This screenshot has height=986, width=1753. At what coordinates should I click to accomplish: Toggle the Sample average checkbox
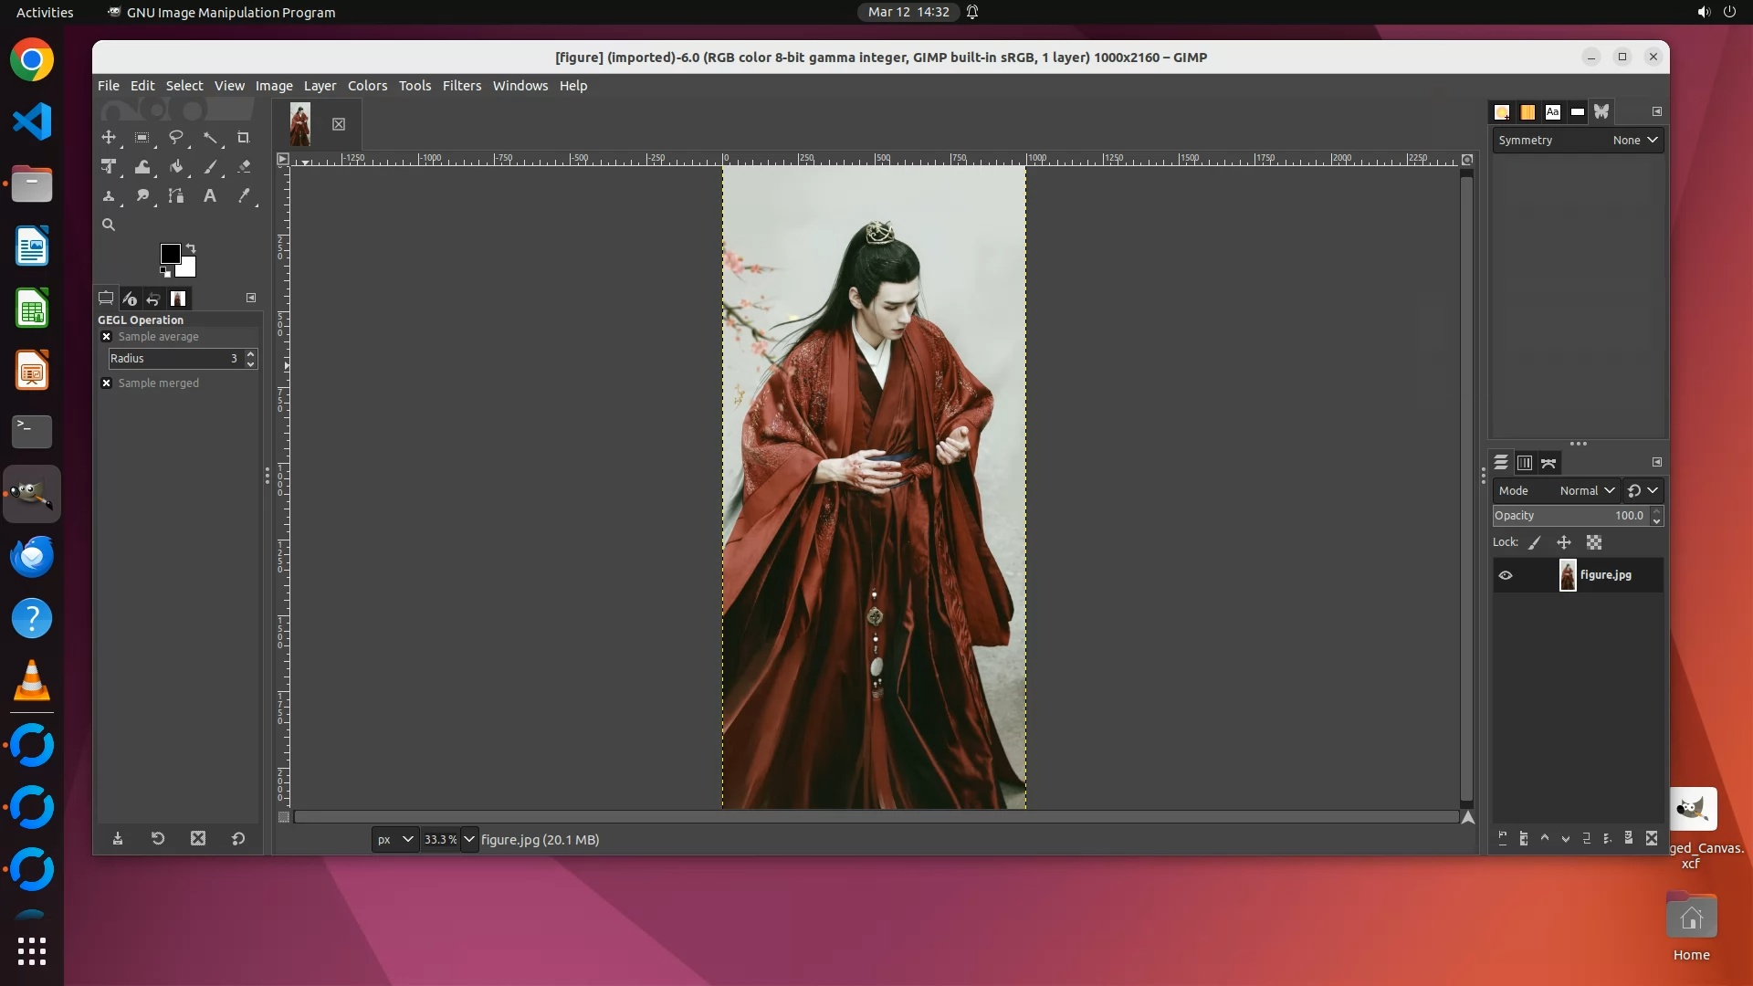[x=107, y=337]
